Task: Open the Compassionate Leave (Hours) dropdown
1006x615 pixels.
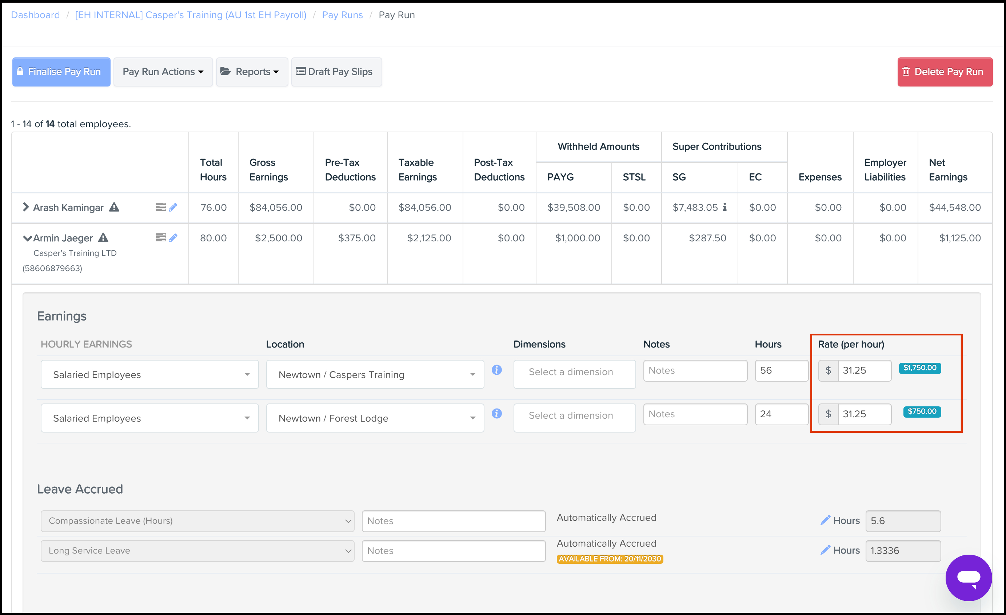Action: pyautogui.click(x=197, y=521)
